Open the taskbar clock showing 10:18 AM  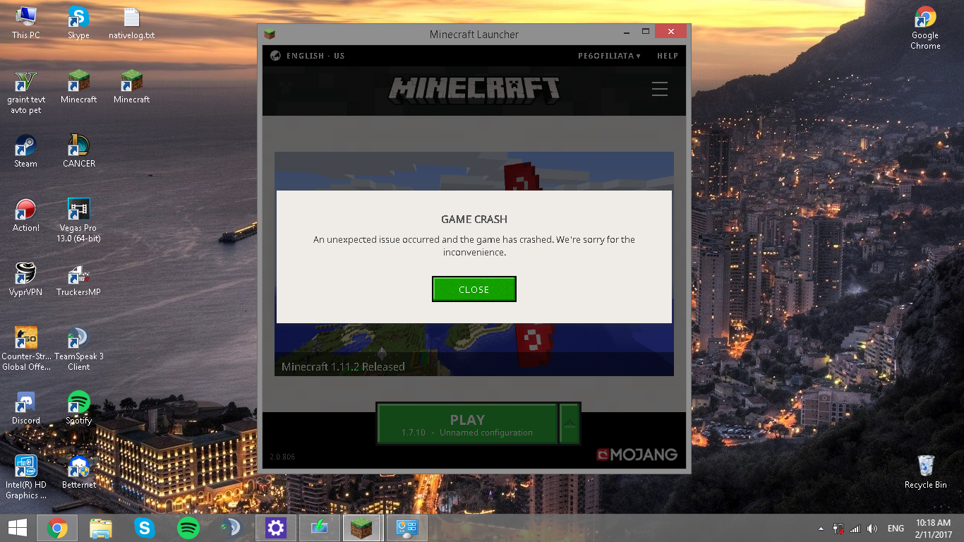point(933,528)
